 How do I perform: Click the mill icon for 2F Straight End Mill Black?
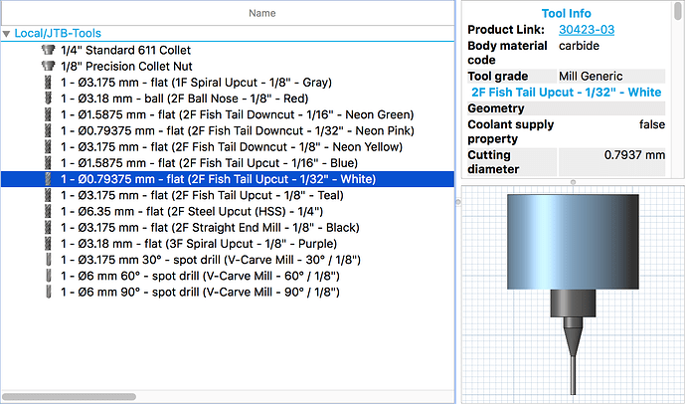pos(48,228)
